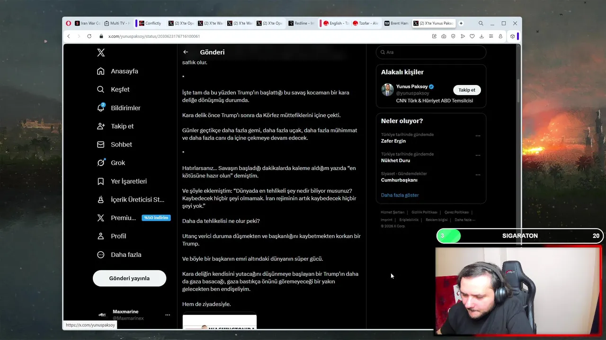Image resolution: width=606 pixels, height=340 pixels.
Task: Click Daha fazla göster link
Action: pyautogui.click(x=400, y=195)
